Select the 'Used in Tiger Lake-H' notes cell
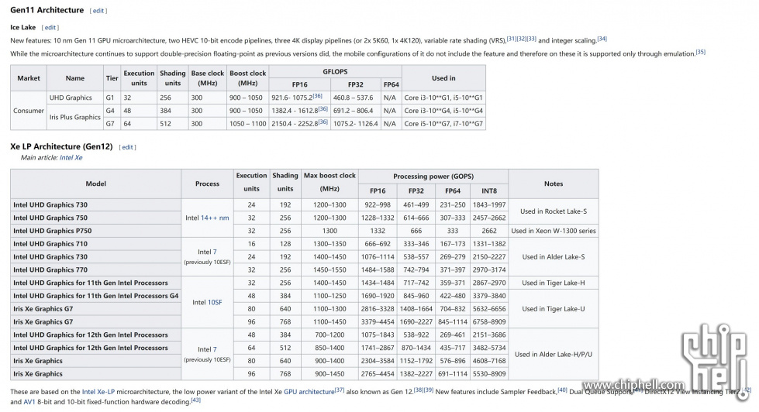The width and height of the screenshot is (759, 412). pyautogui.click(x=554, y=283)
